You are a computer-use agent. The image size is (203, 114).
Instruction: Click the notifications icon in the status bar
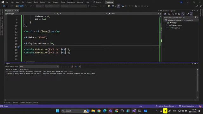click(x=200, y=106)
